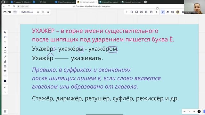Click the miro logo
This screenshot has width=205, height=115.
(x=7, y=12)
